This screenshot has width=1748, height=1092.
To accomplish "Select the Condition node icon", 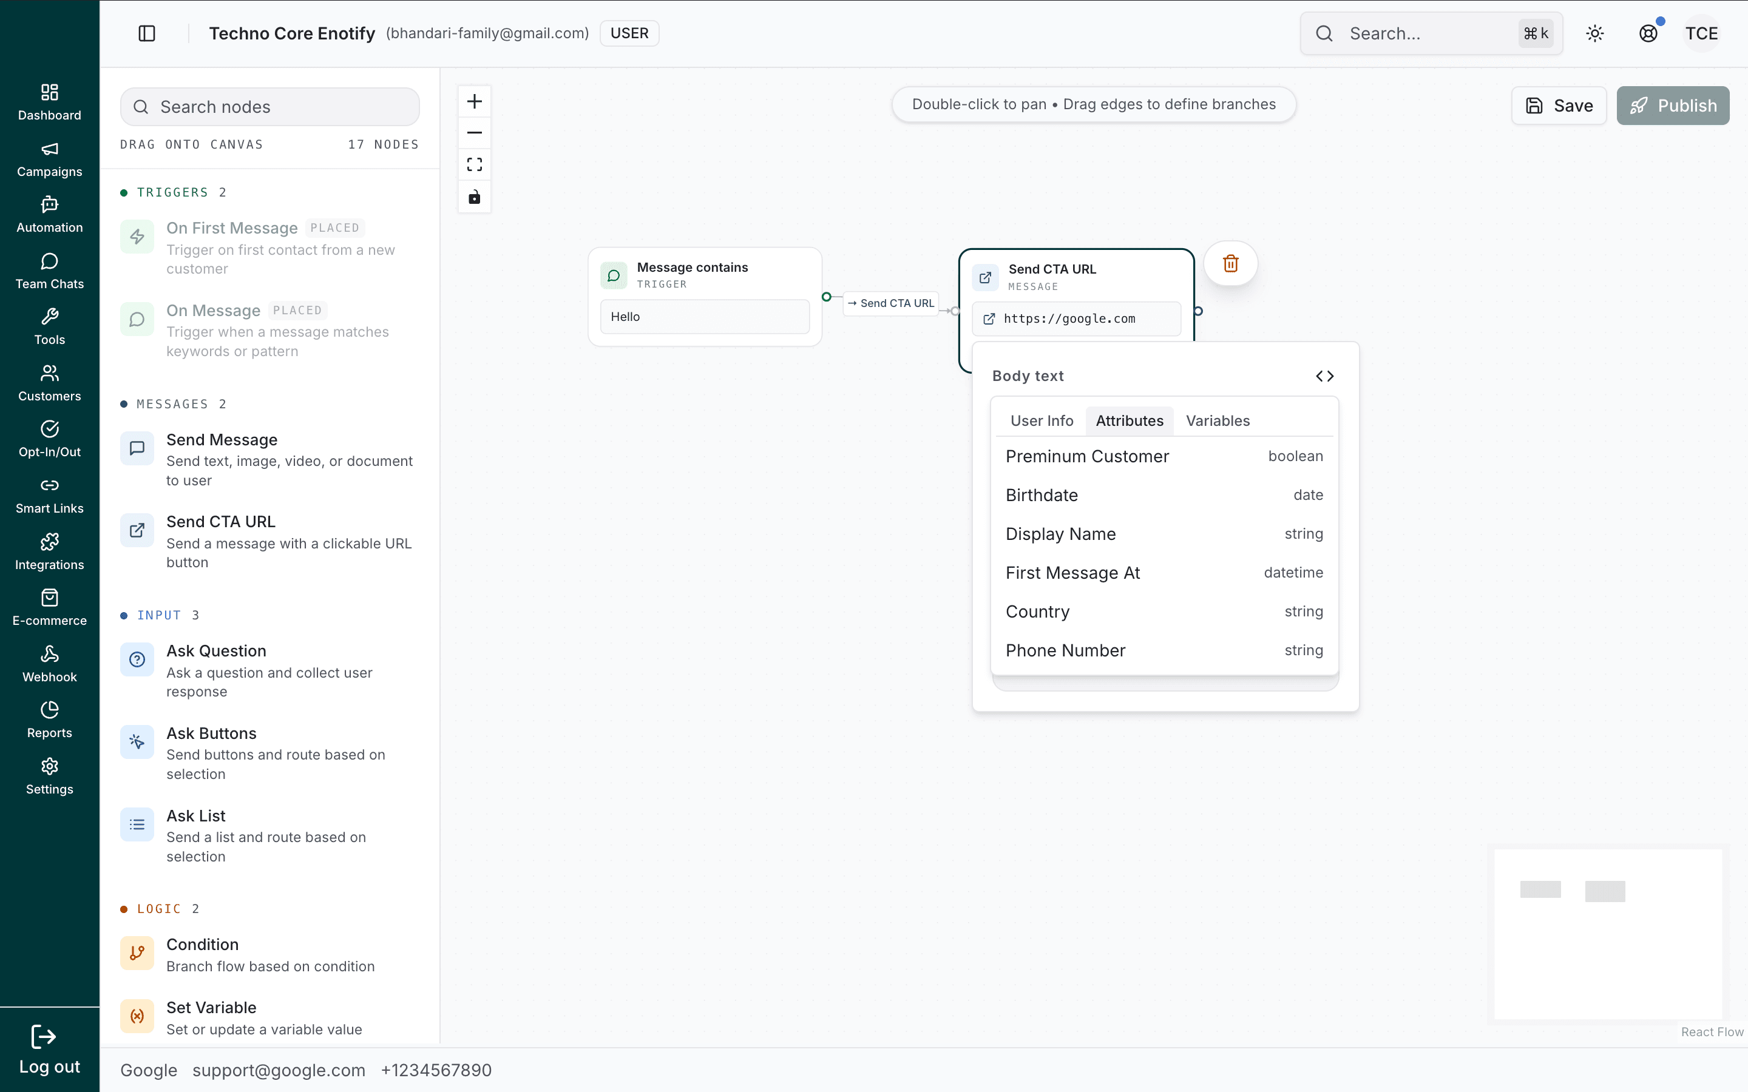I will tap(137, 953).
